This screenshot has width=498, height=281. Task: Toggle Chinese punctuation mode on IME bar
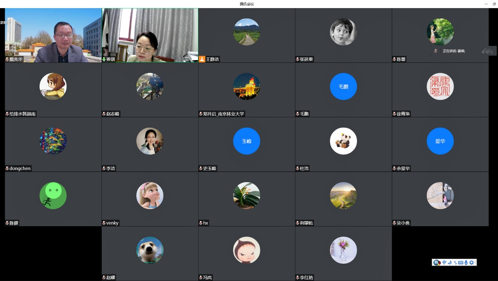coord(455,263)
